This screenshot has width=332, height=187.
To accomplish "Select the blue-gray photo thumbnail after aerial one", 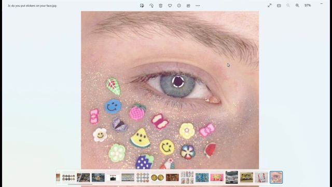I will (x=98, y=178).
